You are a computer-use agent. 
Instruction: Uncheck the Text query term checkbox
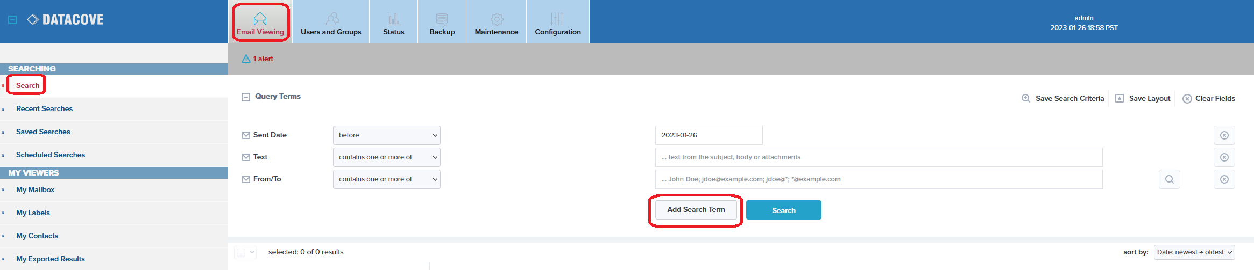point(246,157)
